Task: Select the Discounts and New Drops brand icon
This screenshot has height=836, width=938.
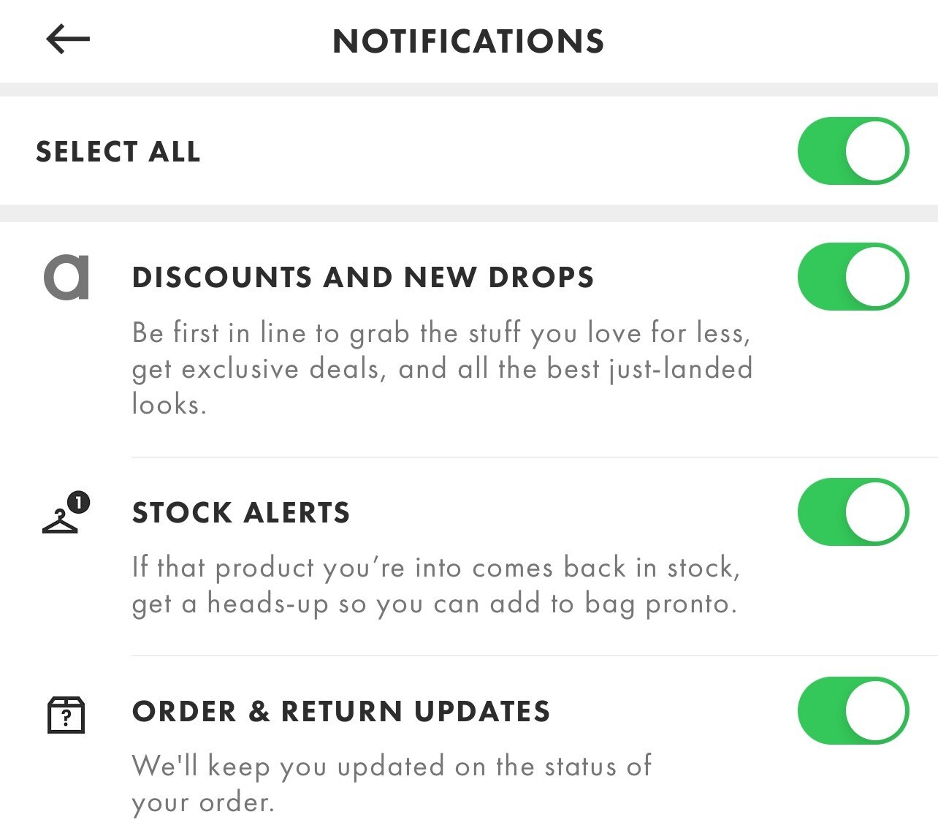Action: point(65,278)
